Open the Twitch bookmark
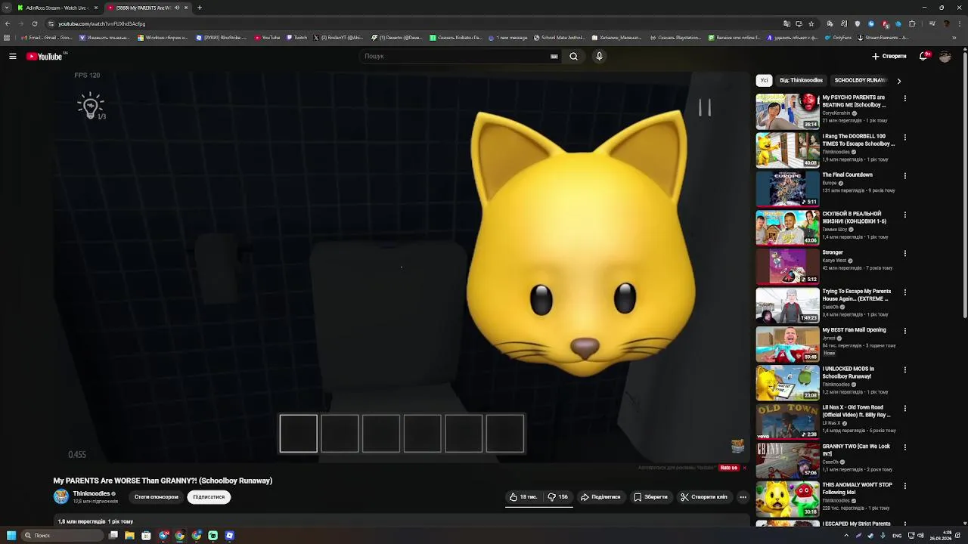Screen dimensions: 968x544 [x=296, y=37]
